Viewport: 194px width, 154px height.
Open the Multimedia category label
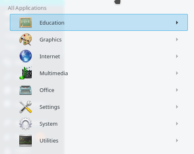pyautogui.click(x=54, y=73)
